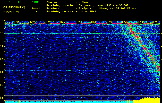Select the file name KN9_2505290720.png
Image resolution: width=162 pixels, height=103 pixels.
14,7
